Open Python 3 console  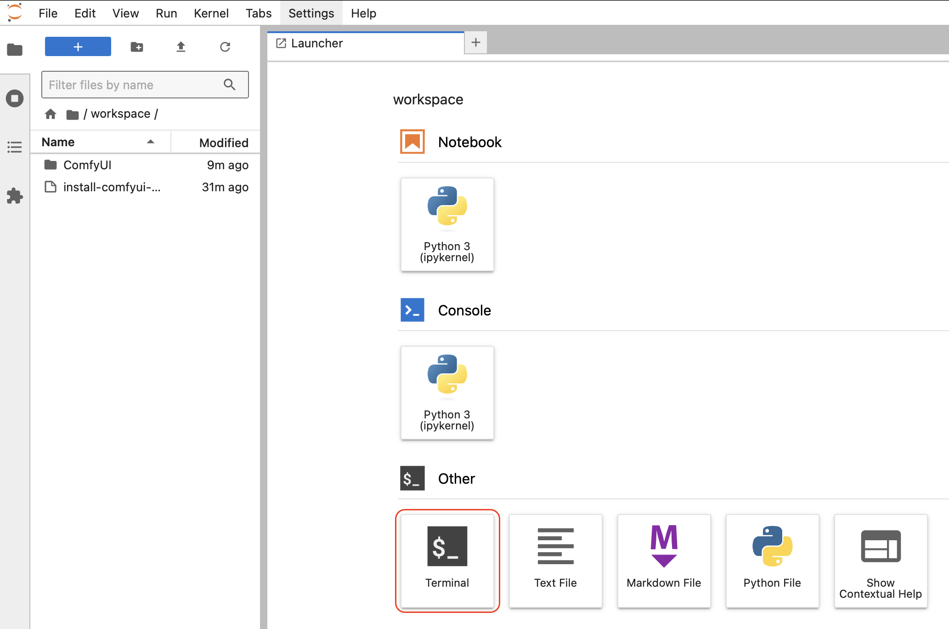[x=447, y=393]
